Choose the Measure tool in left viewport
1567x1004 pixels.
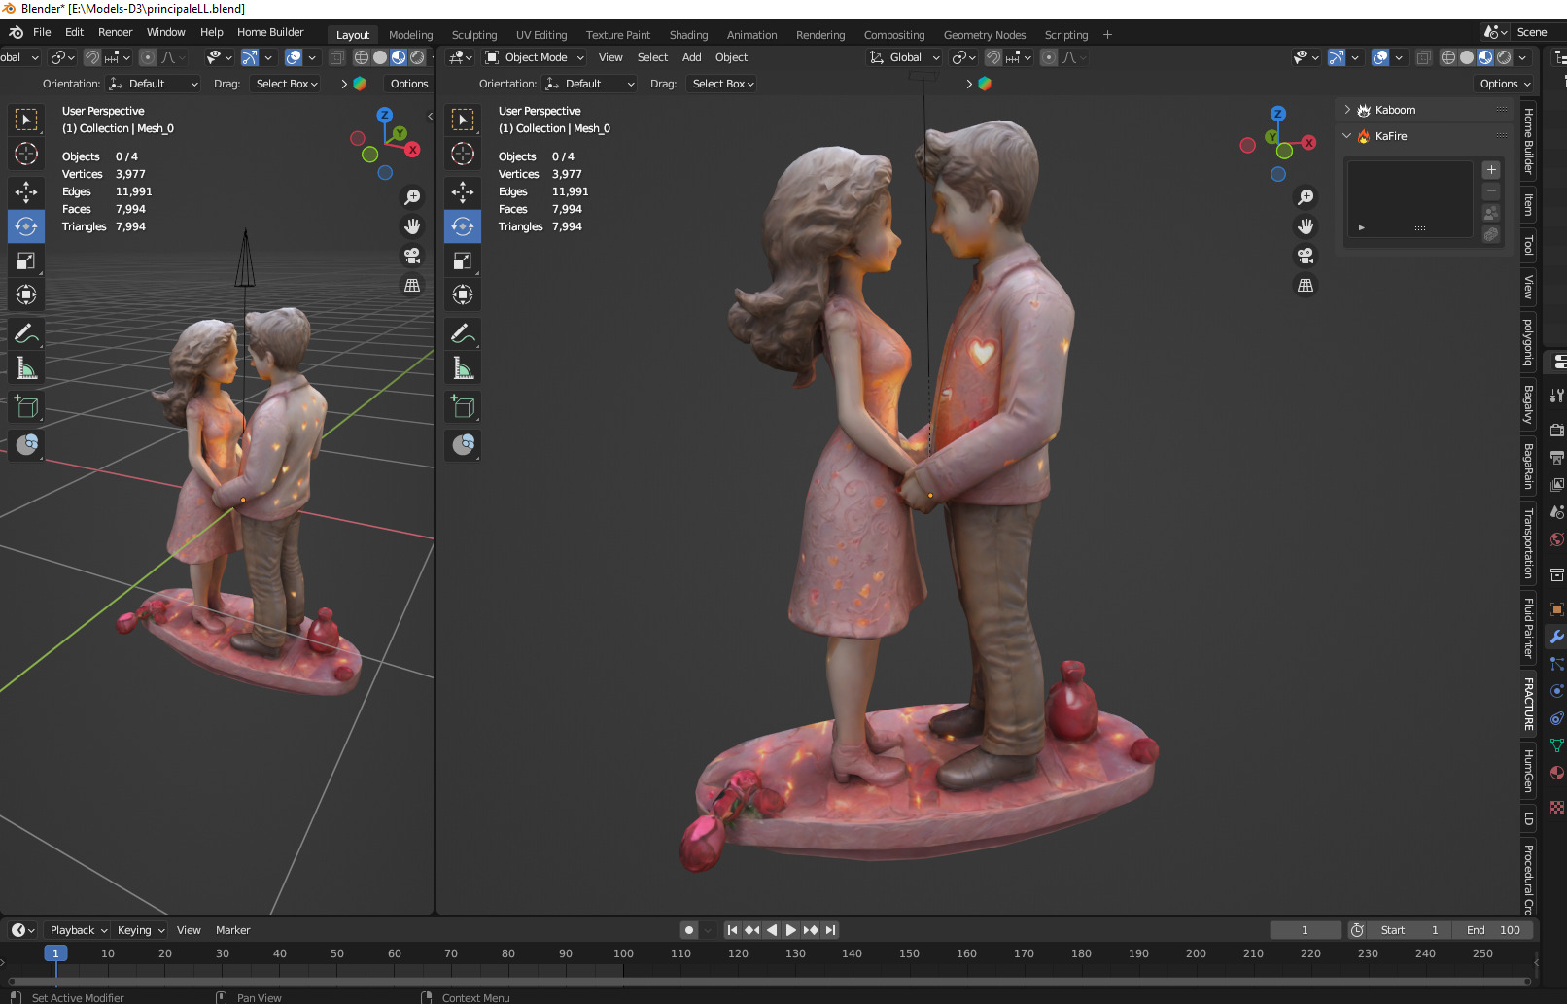pos(26,368)
